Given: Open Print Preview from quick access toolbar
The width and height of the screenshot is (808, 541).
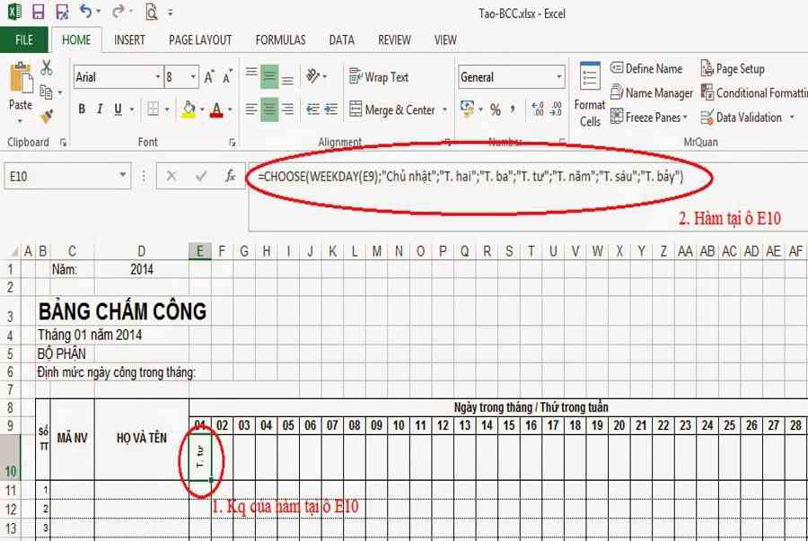Looking at the screenshot, I should pos(151,12).
